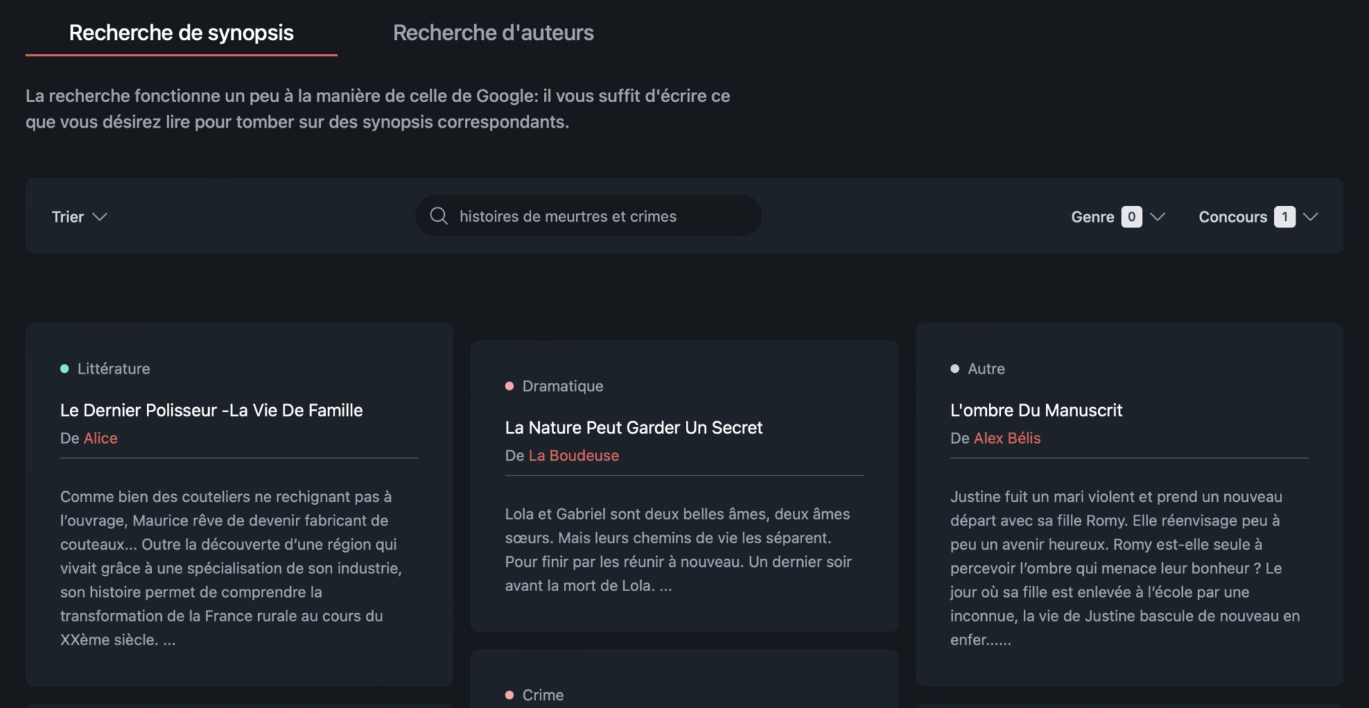Click the Crime genre dot

509,694
